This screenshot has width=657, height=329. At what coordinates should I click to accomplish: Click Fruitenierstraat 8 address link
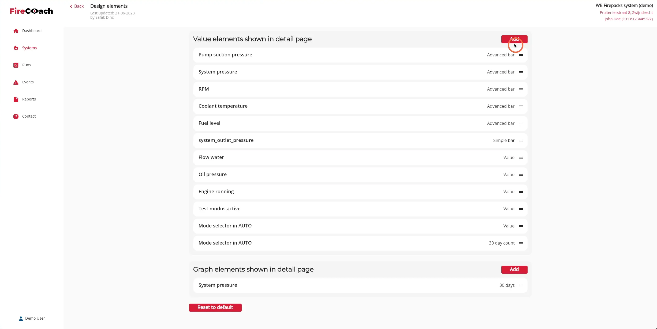(x=626, y=13)
